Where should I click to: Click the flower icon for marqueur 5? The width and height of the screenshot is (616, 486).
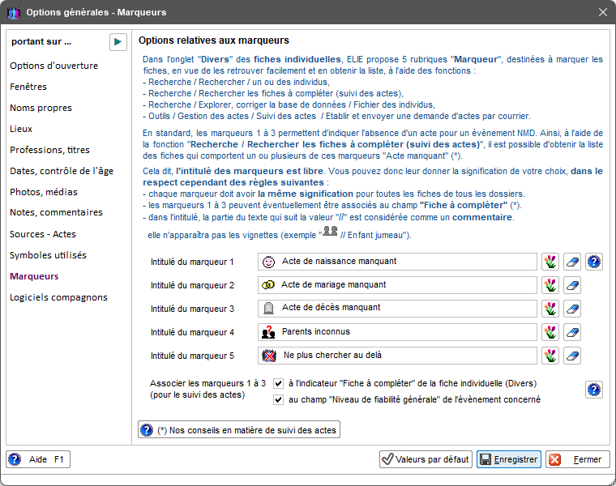point(551,356)
